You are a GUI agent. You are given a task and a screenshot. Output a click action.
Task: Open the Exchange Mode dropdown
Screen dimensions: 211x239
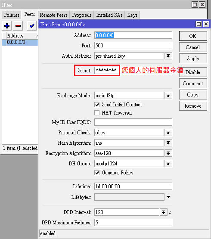168,96
